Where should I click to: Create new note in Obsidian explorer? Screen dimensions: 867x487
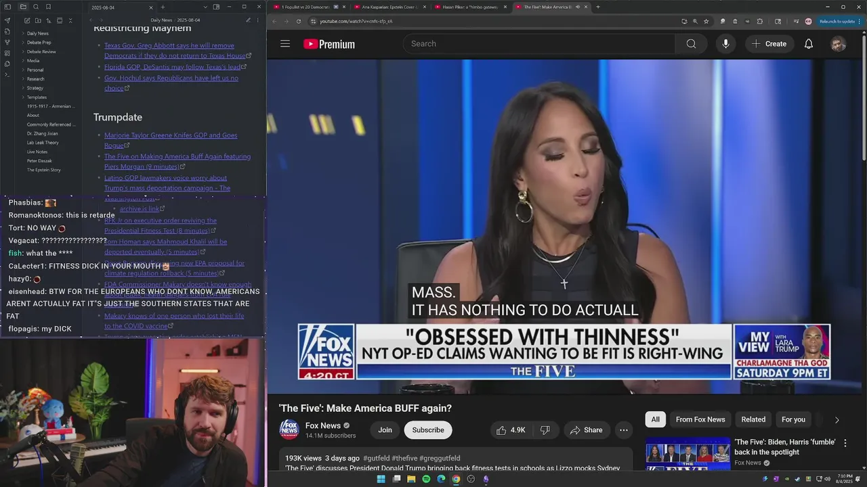point(26,21)
